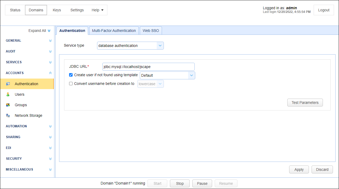The height and width of the screenshot is (189, 339).
Task: Select Groups in the sidebar
Action: point(27,105)
